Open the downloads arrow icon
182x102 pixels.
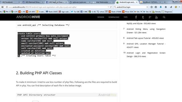161,7
